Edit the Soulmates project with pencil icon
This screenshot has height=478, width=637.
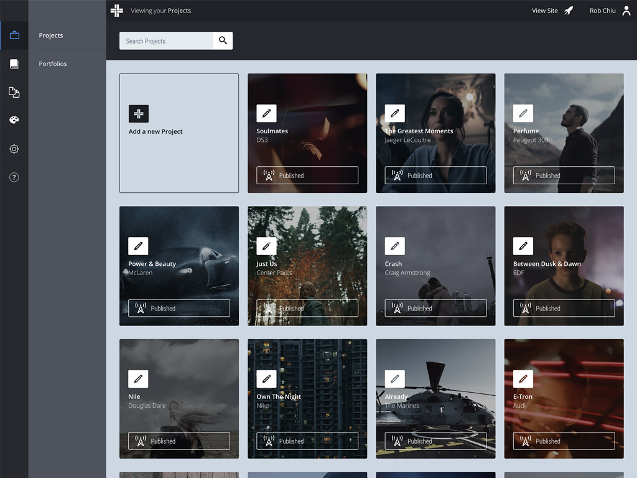(266, 113)
